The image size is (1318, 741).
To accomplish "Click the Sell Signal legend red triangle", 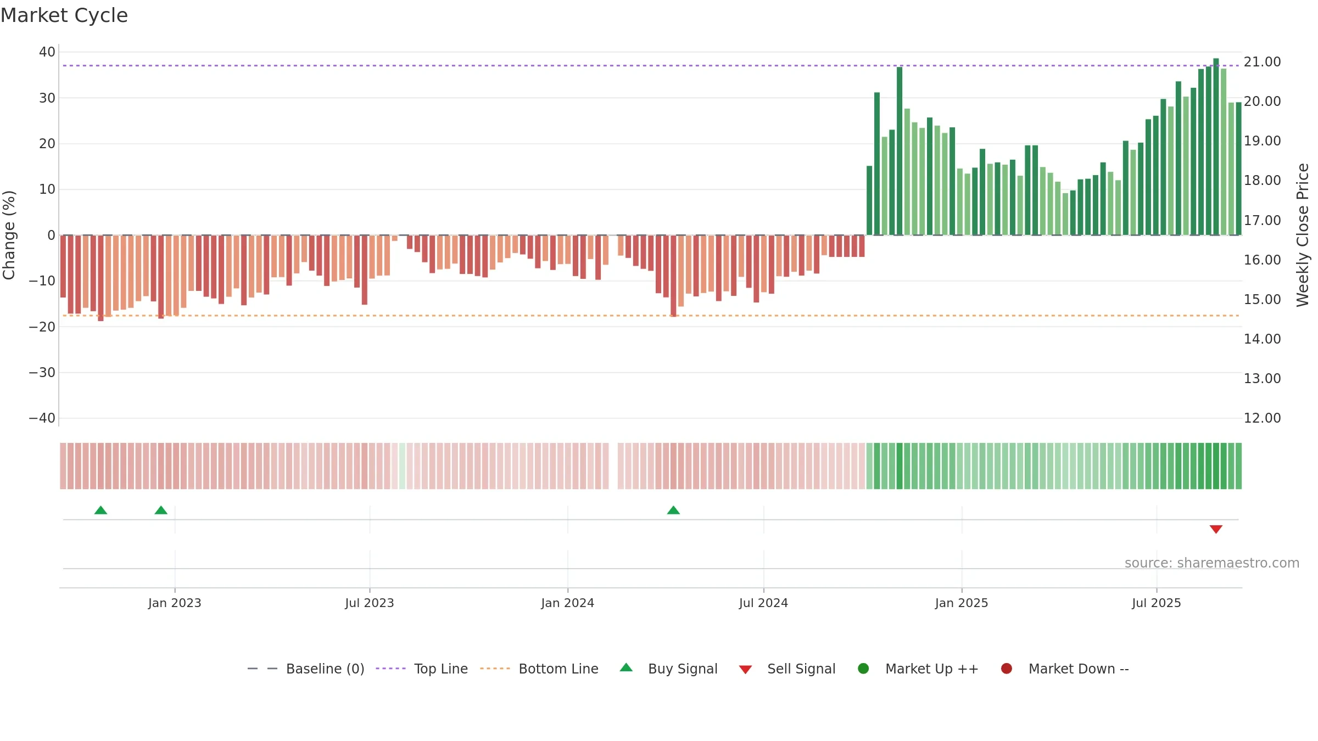I will tap(745, 670).
